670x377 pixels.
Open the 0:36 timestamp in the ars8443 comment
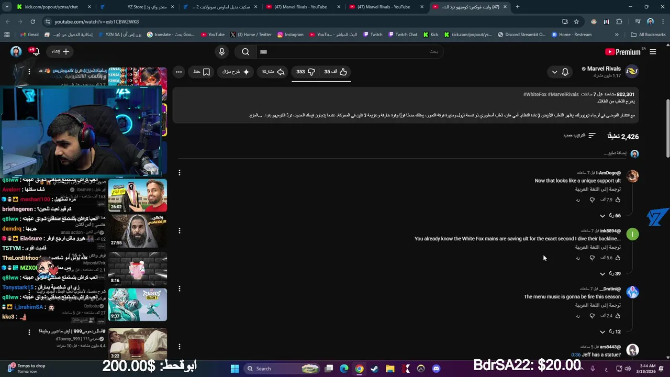click(576, 355)
